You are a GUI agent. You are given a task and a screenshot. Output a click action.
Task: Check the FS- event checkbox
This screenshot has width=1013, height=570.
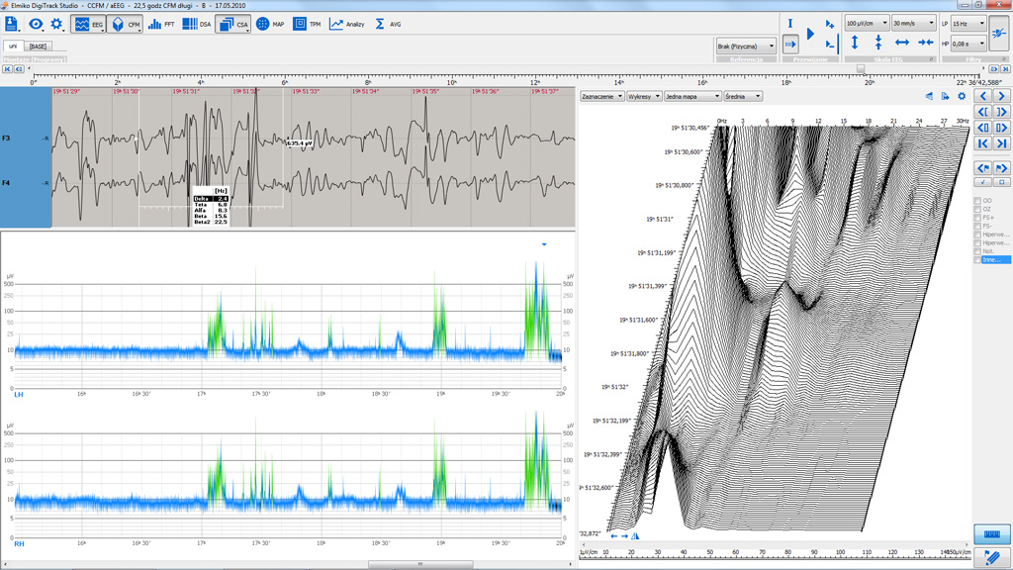[977, 227]
